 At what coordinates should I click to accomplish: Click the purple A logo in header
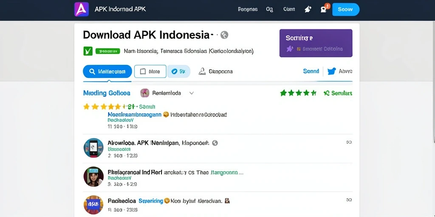pos(82,9)
